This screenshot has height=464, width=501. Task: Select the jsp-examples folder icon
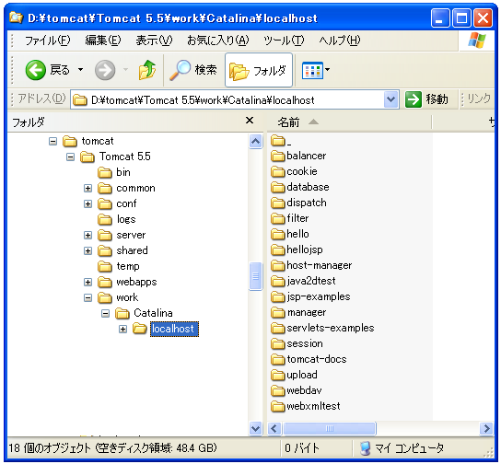tap(277, 296)
